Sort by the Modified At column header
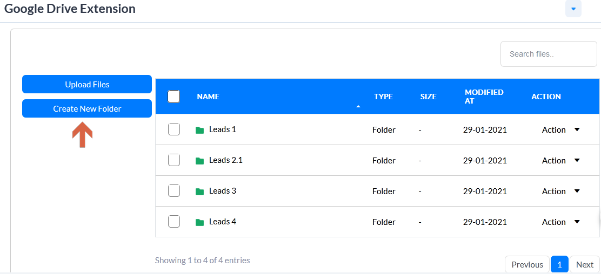The image size is (601, 274). (484, 97)
